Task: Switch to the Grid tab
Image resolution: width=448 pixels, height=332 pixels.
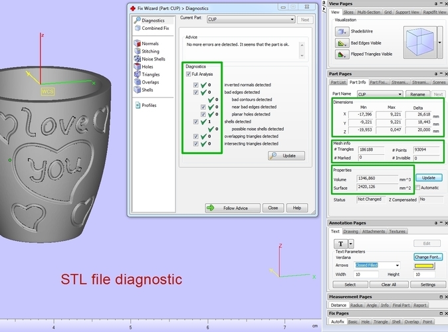Action: pos(388,12)
